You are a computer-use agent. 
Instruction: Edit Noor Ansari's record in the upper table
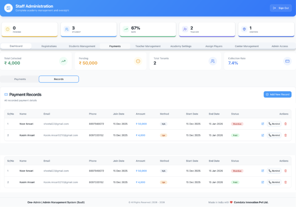[263, 124]
